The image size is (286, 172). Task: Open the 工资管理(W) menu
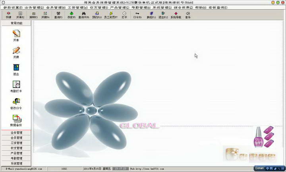coord(78,8)
